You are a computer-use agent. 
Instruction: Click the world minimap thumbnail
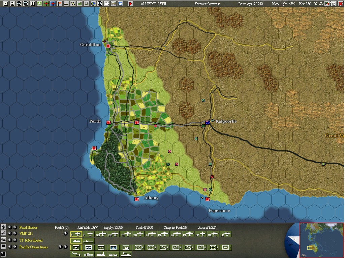[x=322, y=240]
